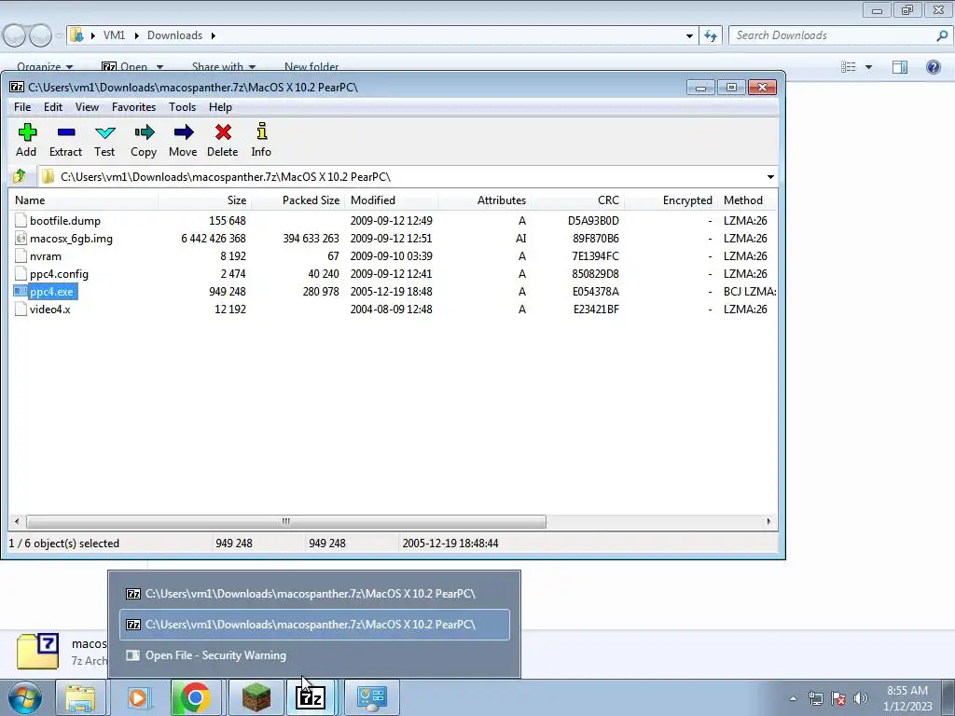This screenshot has width=955, height=716.
Task: Sort by the Attributes column header
Action: (485, 200)
